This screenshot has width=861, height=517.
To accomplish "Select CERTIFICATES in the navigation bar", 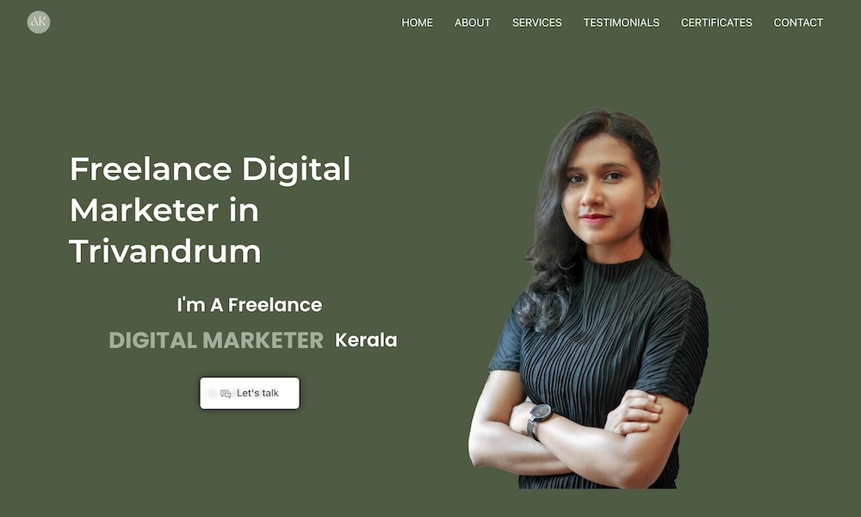I will (x=716, y=22).
